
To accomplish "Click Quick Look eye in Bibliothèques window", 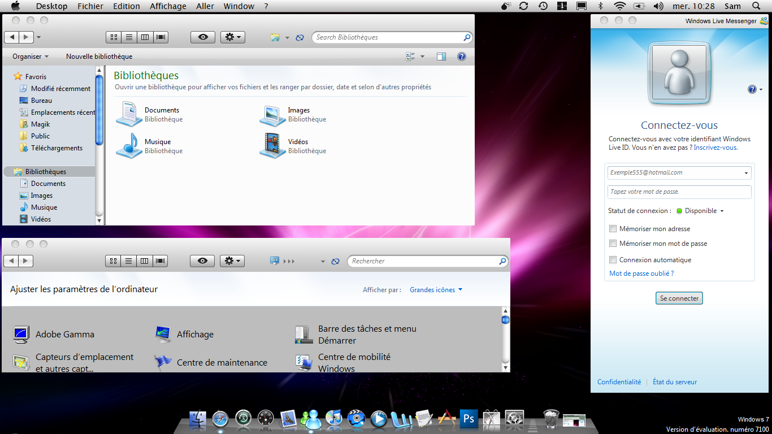I will 203,37.
